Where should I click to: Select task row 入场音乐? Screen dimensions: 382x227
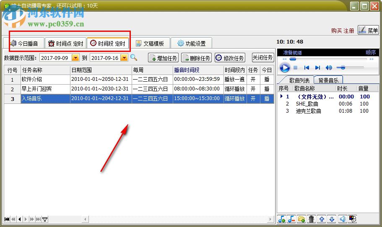pos(139,99)
